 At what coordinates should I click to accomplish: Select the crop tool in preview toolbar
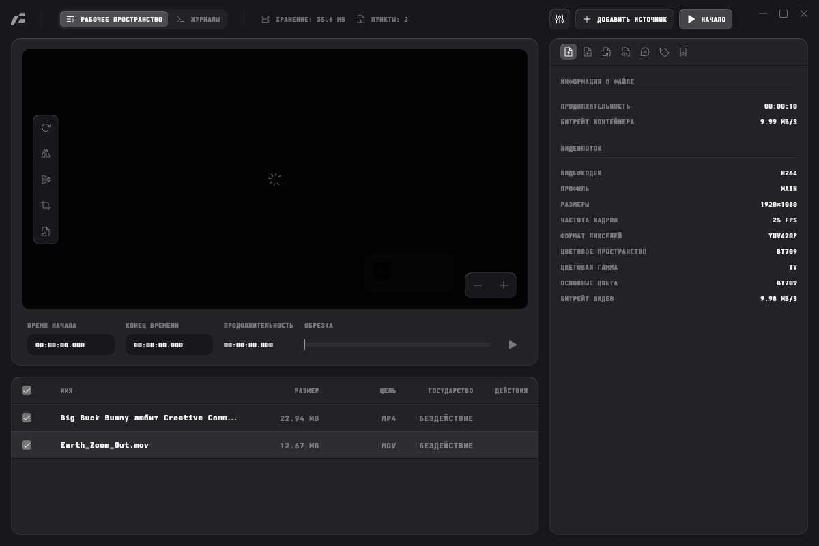click(x=46, y=205)
